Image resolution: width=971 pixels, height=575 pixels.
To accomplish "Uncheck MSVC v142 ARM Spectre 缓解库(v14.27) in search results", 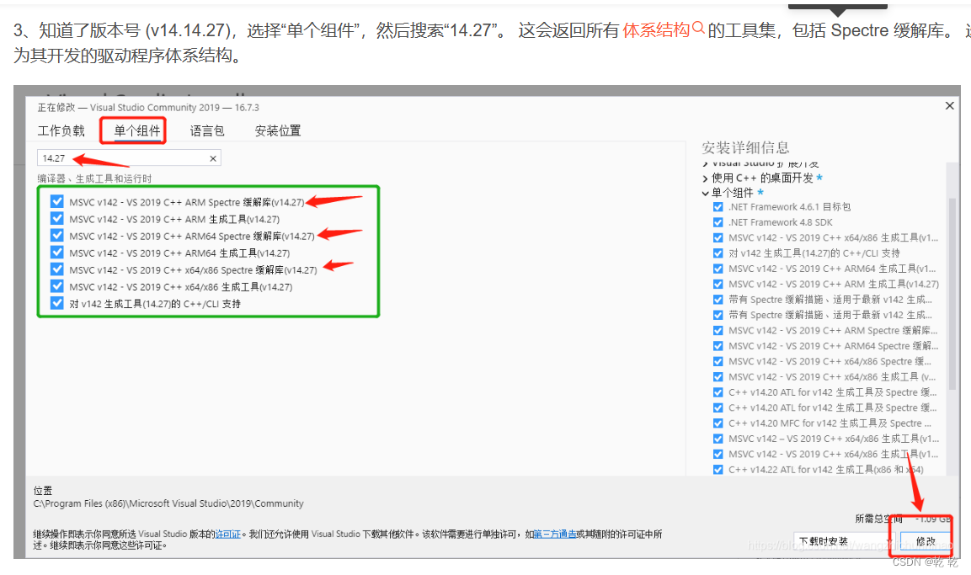I will [57, 202].
